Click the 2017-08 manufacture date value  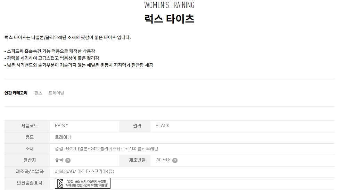[x=163, y=160]
